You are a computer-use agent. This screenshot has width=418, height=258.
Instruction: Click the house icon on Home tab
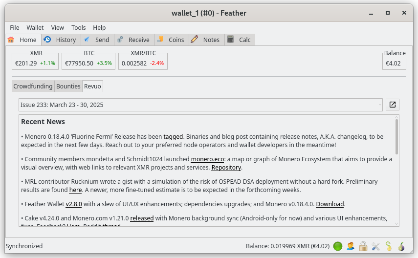pyautogui.click(x=11, y=40)
